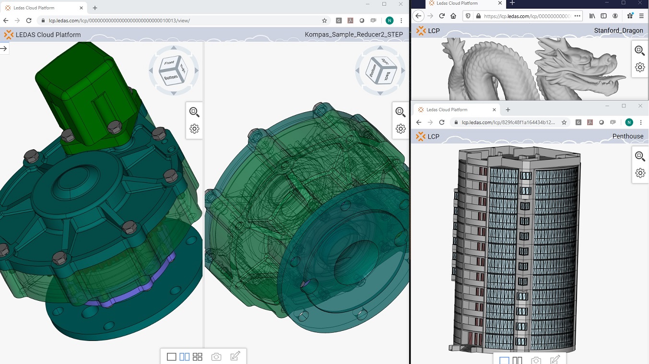This screenshot has height=364, width=649.
Task: Click Stanford_Dragon title text
Action: pos(618,31)
